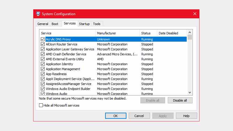Go to the Startup tab
The image size is (233, 131).
pyautogui.click(x=84, y=24)
